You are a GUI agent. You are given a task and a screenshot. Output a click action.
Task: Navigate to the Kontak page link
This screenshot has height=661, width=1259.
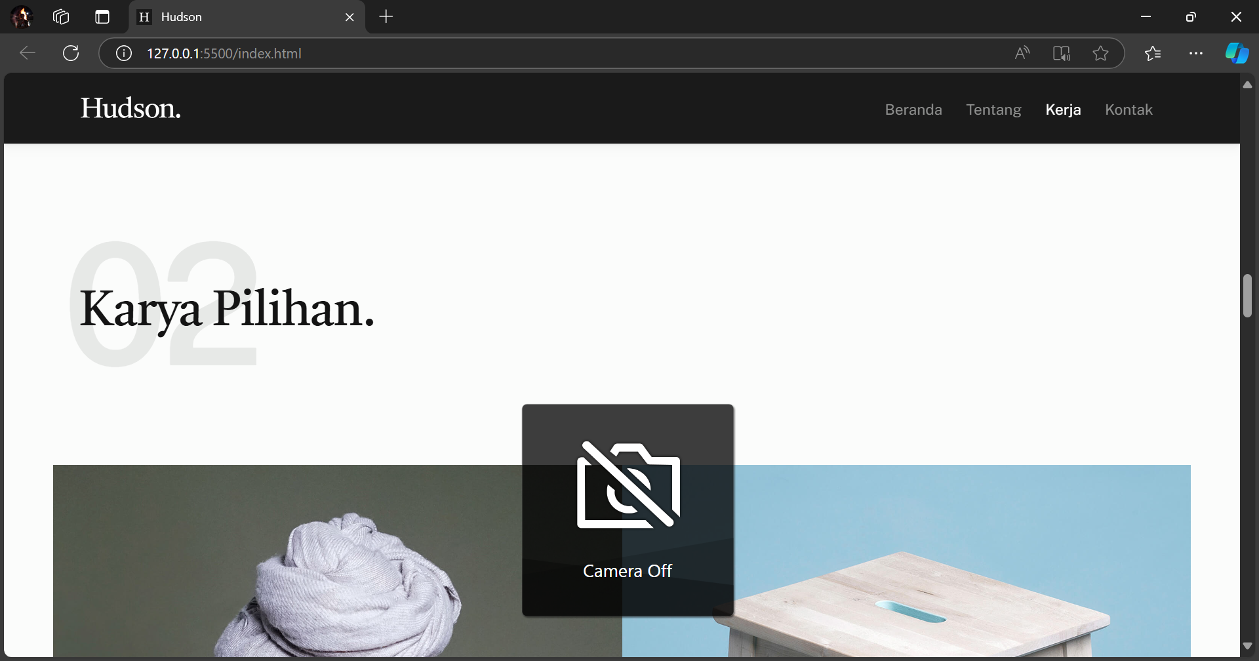pyautogui.click(x=1129, y=110)
